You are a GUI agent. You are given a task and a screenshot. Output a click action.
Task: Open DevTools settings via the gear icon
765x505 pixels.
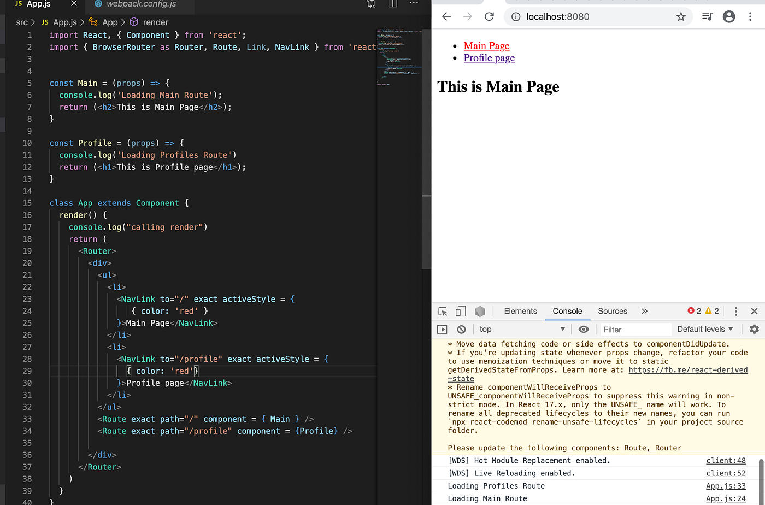click(754, 329)
